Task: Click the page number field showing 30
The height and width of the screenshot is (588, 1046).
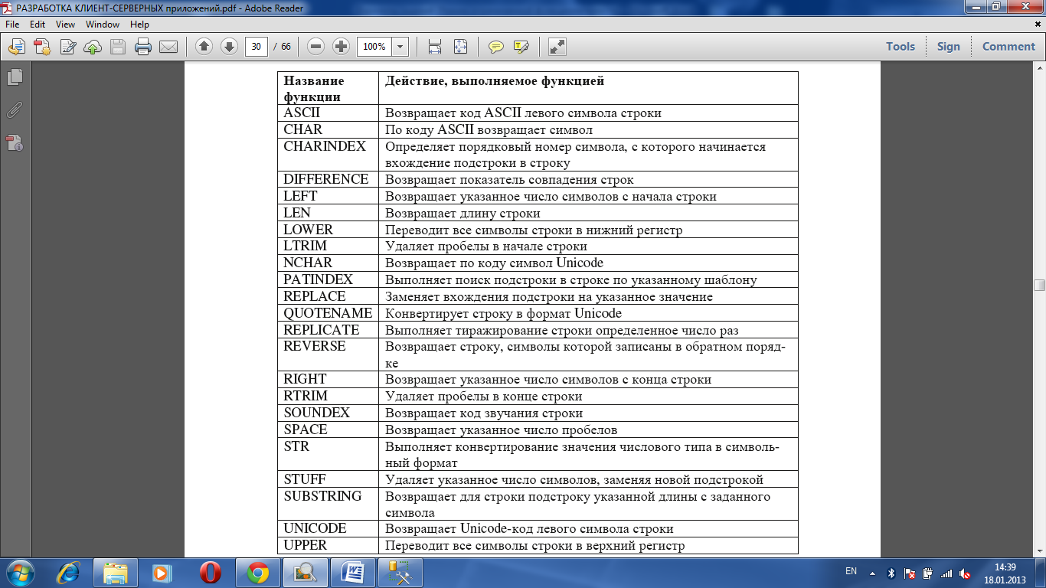Action: tap(256, 47)
